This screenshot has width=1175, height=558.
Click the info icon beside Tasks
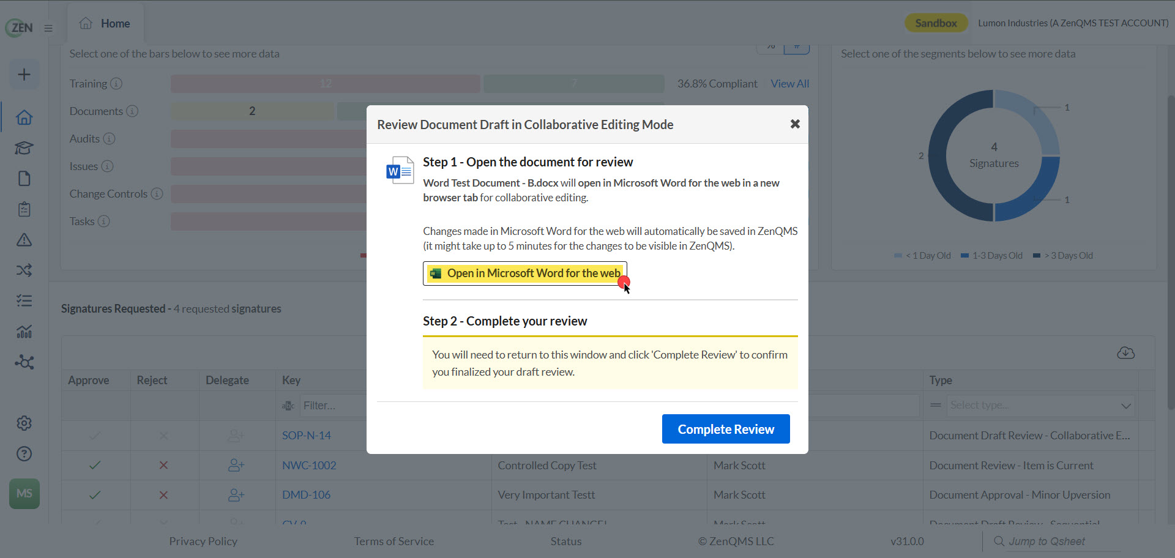104,221
